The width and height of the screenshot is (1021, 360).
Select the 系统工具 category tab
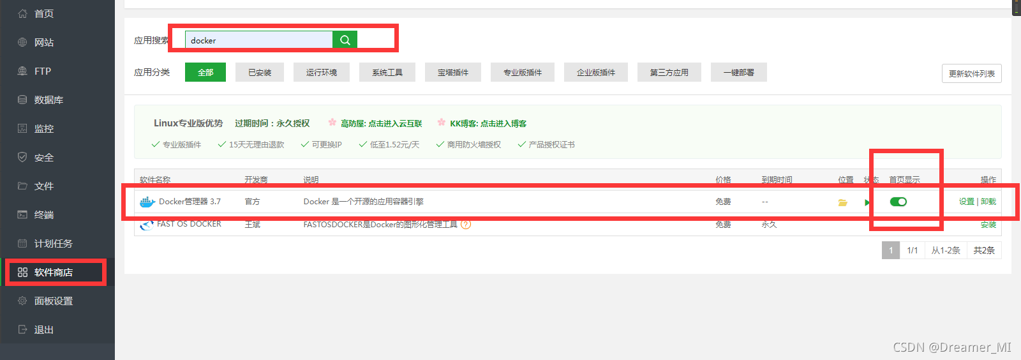387,72
